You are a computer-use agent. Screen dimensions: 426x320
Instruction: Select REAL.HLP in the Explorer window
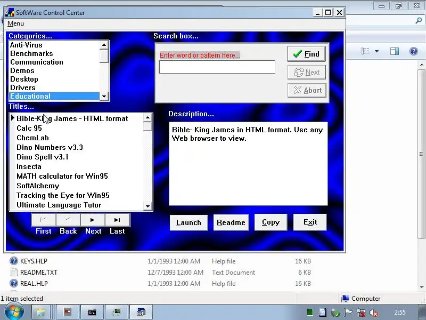click(x=34, y=284)
